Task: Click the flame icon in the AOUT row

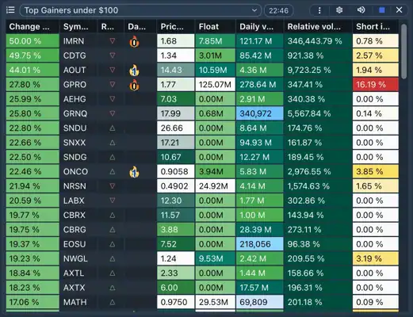Action: [x=134, y=71]
